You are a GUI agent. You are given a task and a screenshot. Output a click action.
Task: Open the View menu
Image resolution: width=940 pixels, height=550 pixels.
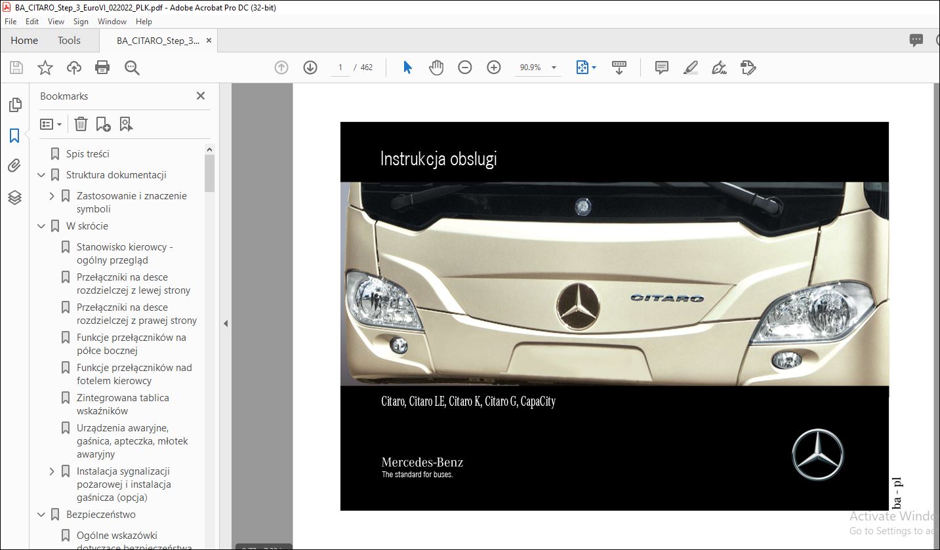(56, 22)
